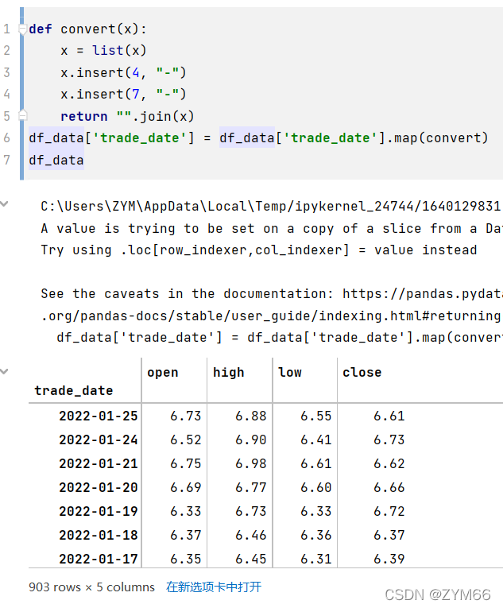Place cursor on x = list(x) line

click(x=103, y=50)
